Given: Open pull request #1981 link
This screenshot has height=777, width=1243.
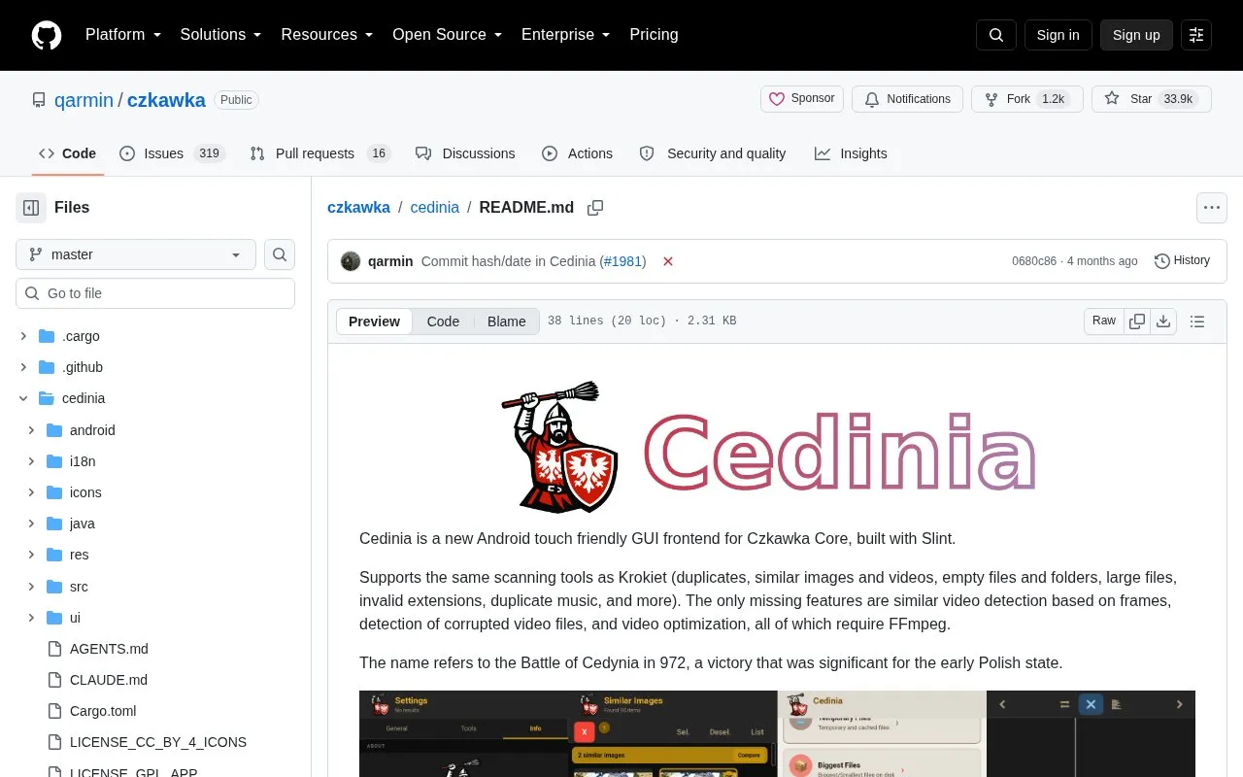Looking at the screenshot, I should point(621,261).
